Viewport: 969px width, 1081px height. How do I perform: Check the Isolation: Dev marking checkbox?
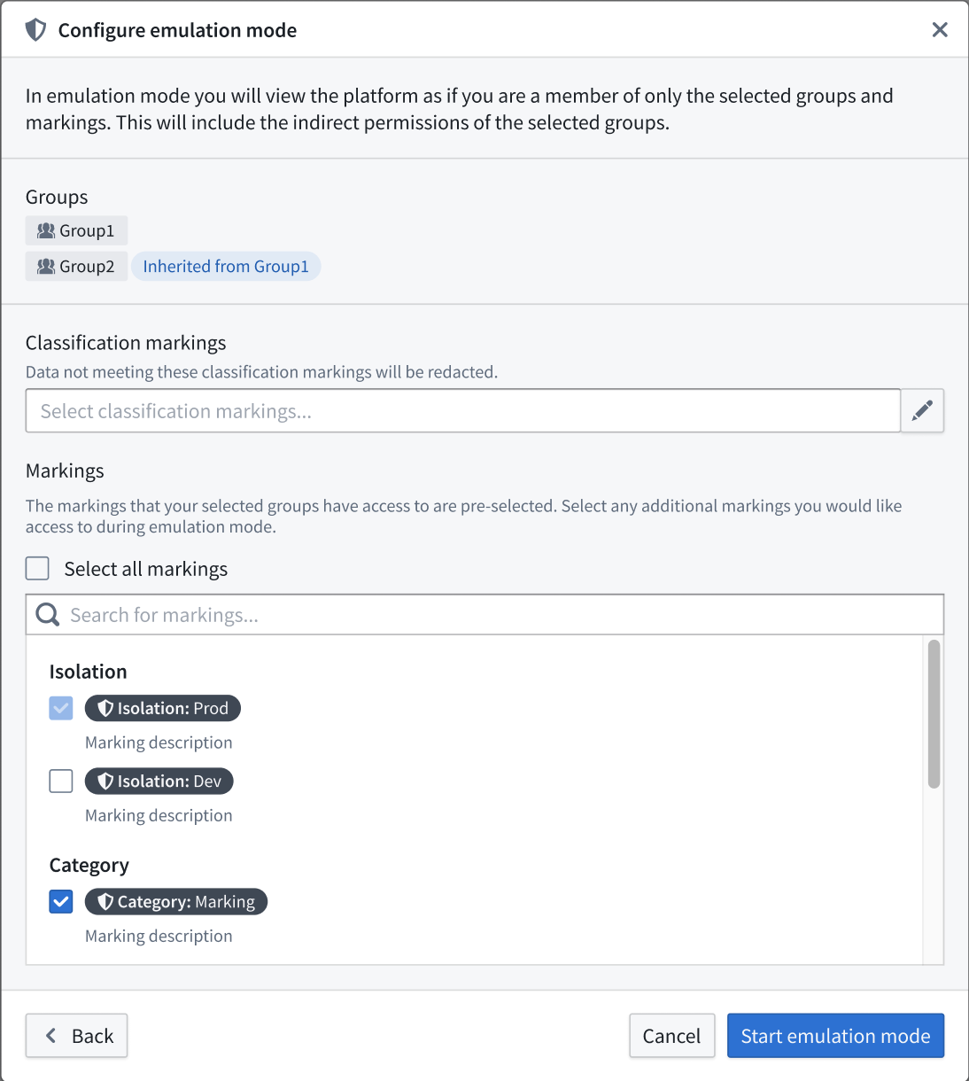61,781
